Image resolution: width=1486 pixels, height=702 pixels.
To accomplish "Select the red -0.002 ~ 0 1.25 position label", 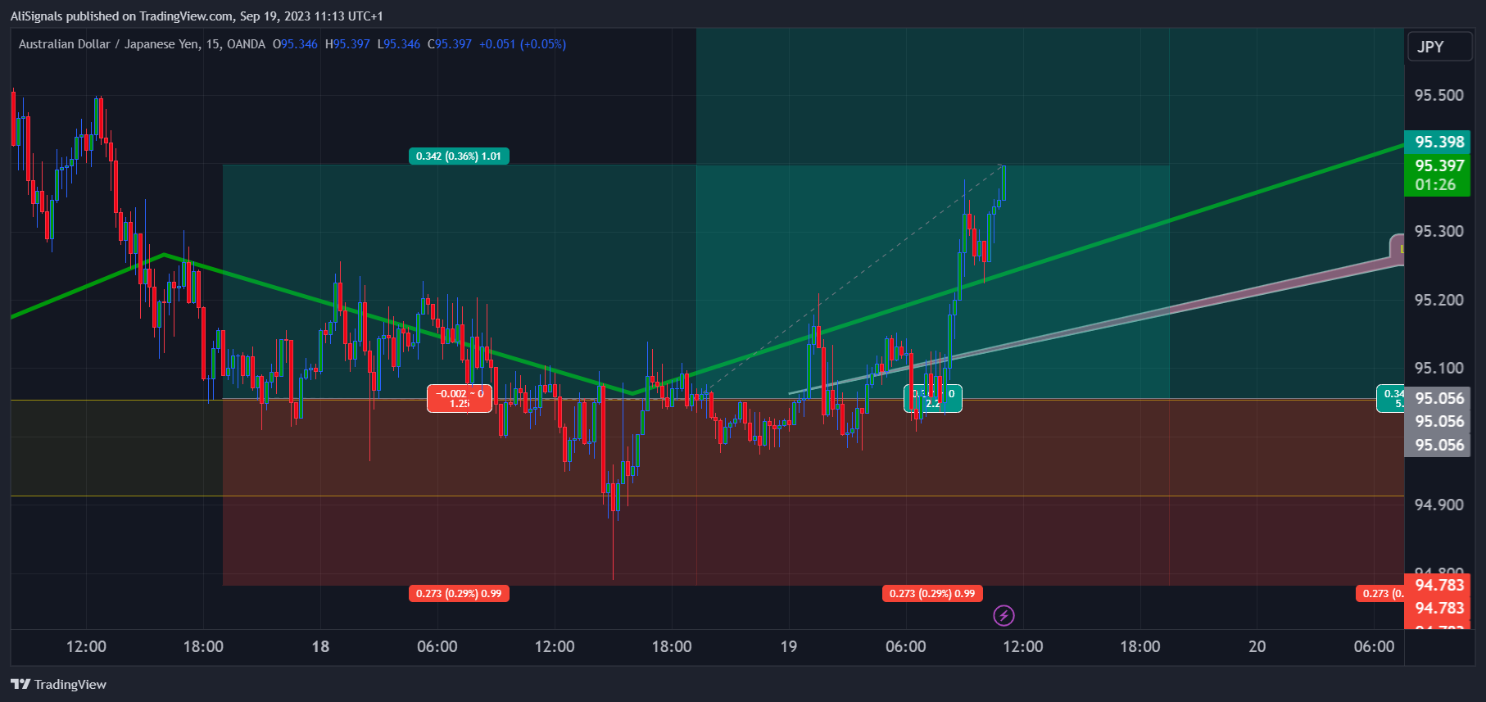I will [x=460, y=399].
